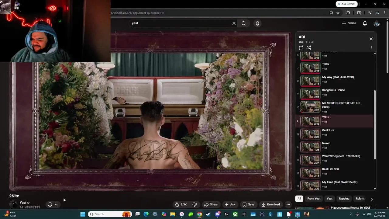The width and height of the screenshot is (389, 219).
Task: Open File Explorer from taskbar
Action: [173, 214]
